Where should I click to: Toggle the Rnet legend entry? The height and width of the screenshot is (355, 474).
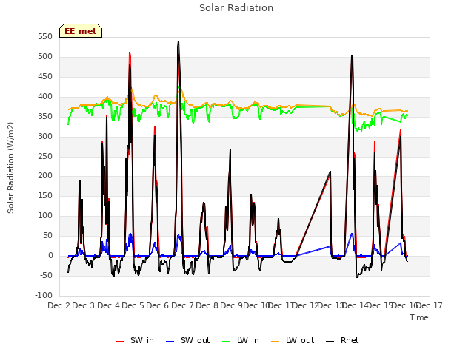click(x=342, y=341)
